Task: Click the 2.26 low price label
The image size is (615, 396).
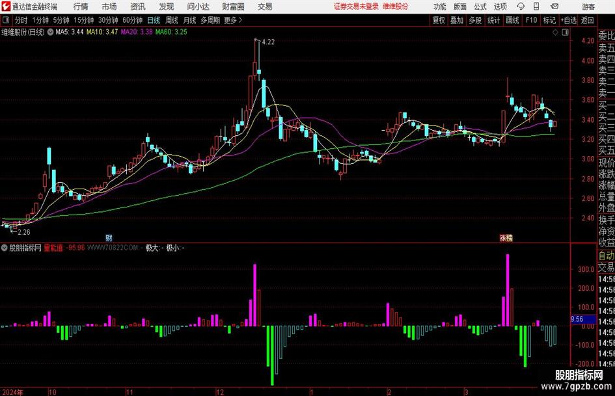Action: point(24,232)
